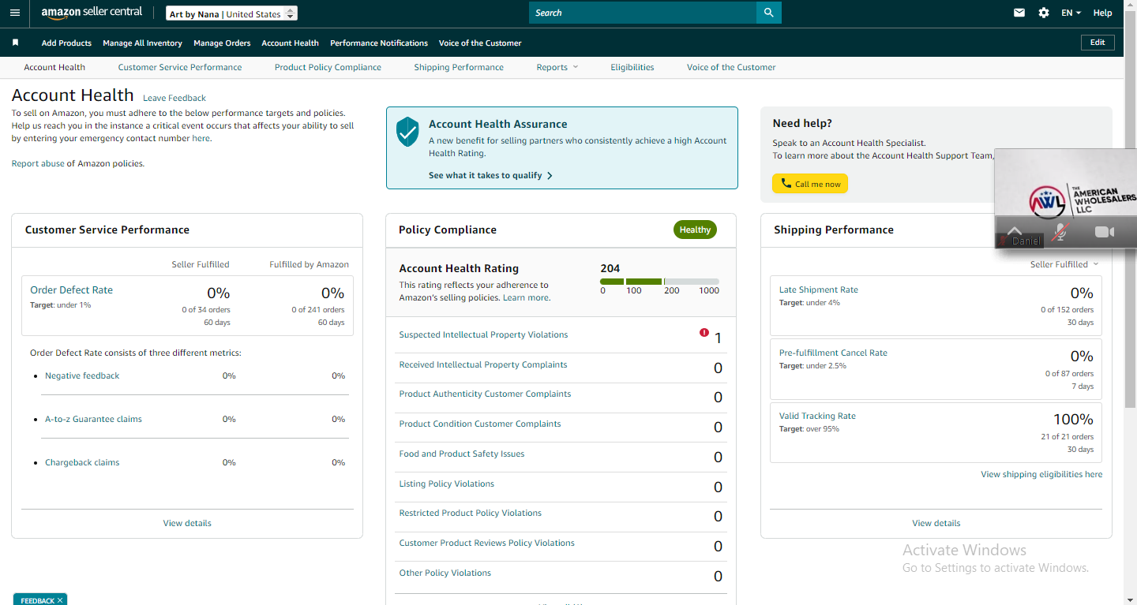Screen dimensions: 1137x605
Task: Open the messages envelope icon
Action: [x=1019, y=13]
